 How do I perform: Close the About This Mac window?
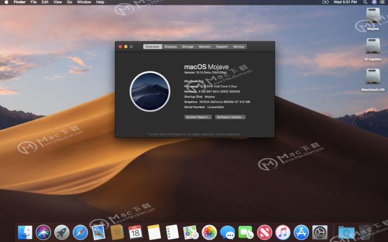[x=120, y=46]
